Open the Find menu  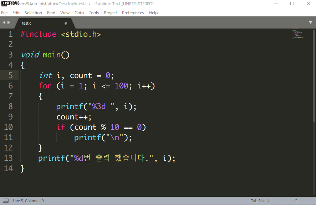pos(51,13)
